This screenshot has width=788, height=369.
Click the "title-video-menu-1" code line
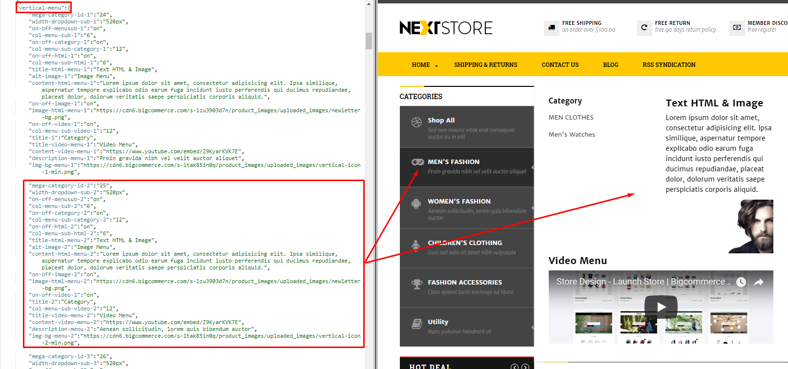point(83,144)
